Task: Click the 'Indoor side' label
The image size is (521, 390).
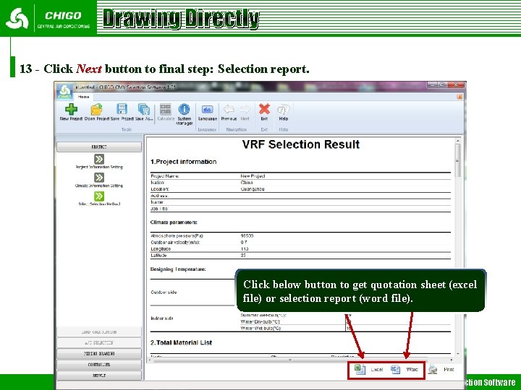Action: click(162, 318)
